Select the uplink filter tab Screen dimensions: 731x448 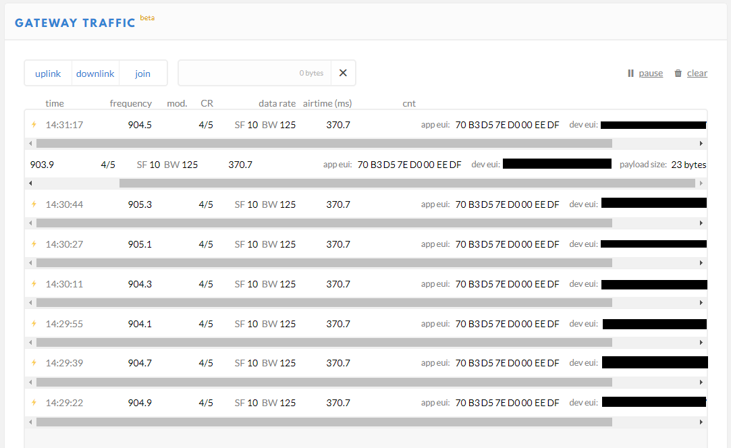point(48,73)
